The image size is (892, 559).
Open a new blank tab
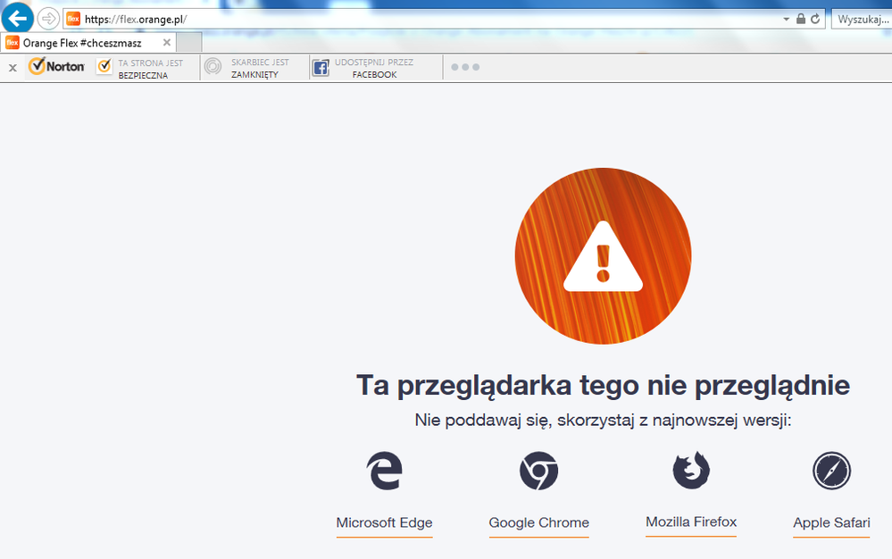tap(188, 42)
